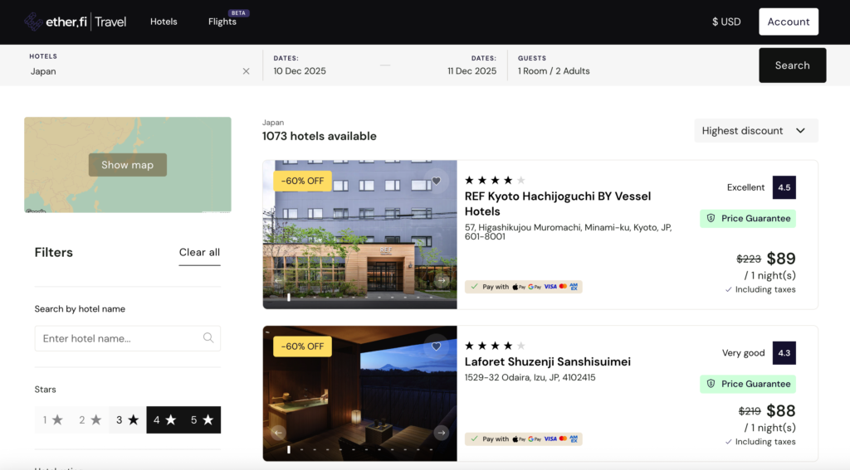850x470 pixels.
Task: Clear the Japan destination with X icon
Action: pyautogui.click(x=246, y=71)
